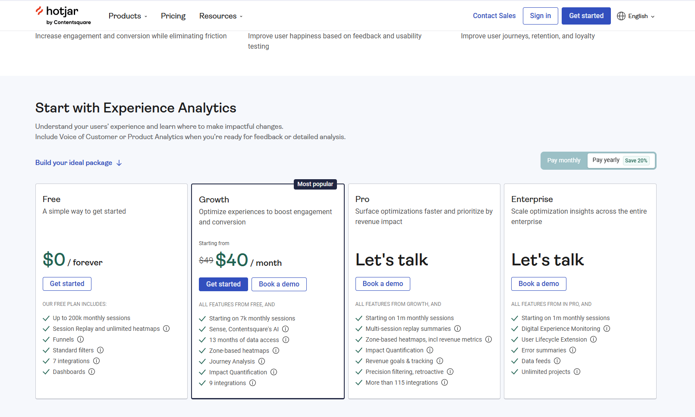The image size is (695, 417).
Task: Select the Pay yearly billing option
Action: click(x=606, y=160)
